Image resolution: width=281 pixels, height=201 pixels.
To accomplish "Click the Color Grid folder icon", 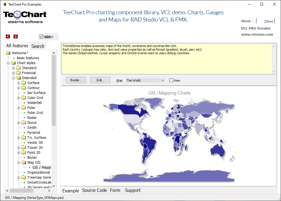I will (x=24, y=97).
